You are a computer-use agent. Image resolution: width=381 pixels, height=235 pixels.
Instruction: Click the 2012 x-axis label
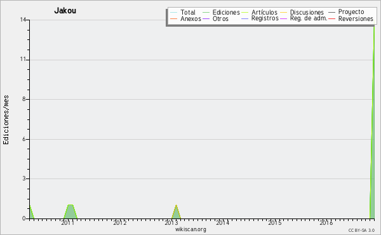point(119,222)
